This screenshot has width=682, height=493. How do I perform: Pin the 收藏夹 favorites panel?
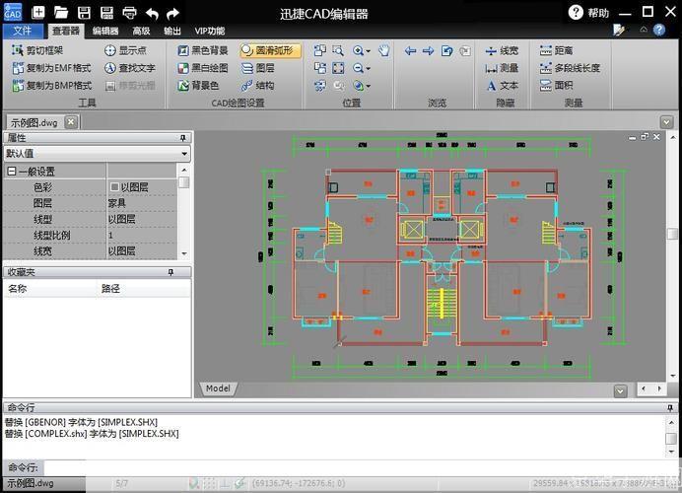(x=170, y=272)
